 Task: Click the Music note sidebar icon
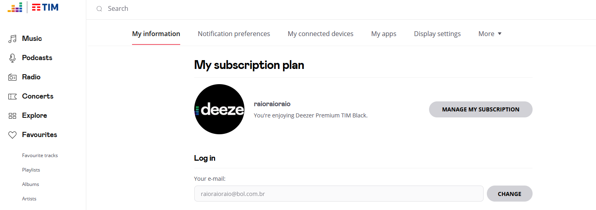(12, 39)
